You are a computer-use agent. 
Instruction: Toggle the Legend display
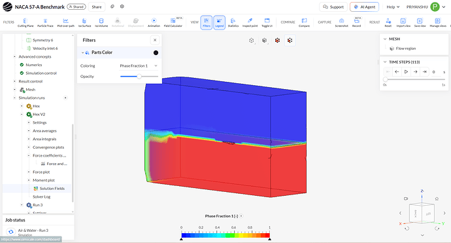(219, 22)
